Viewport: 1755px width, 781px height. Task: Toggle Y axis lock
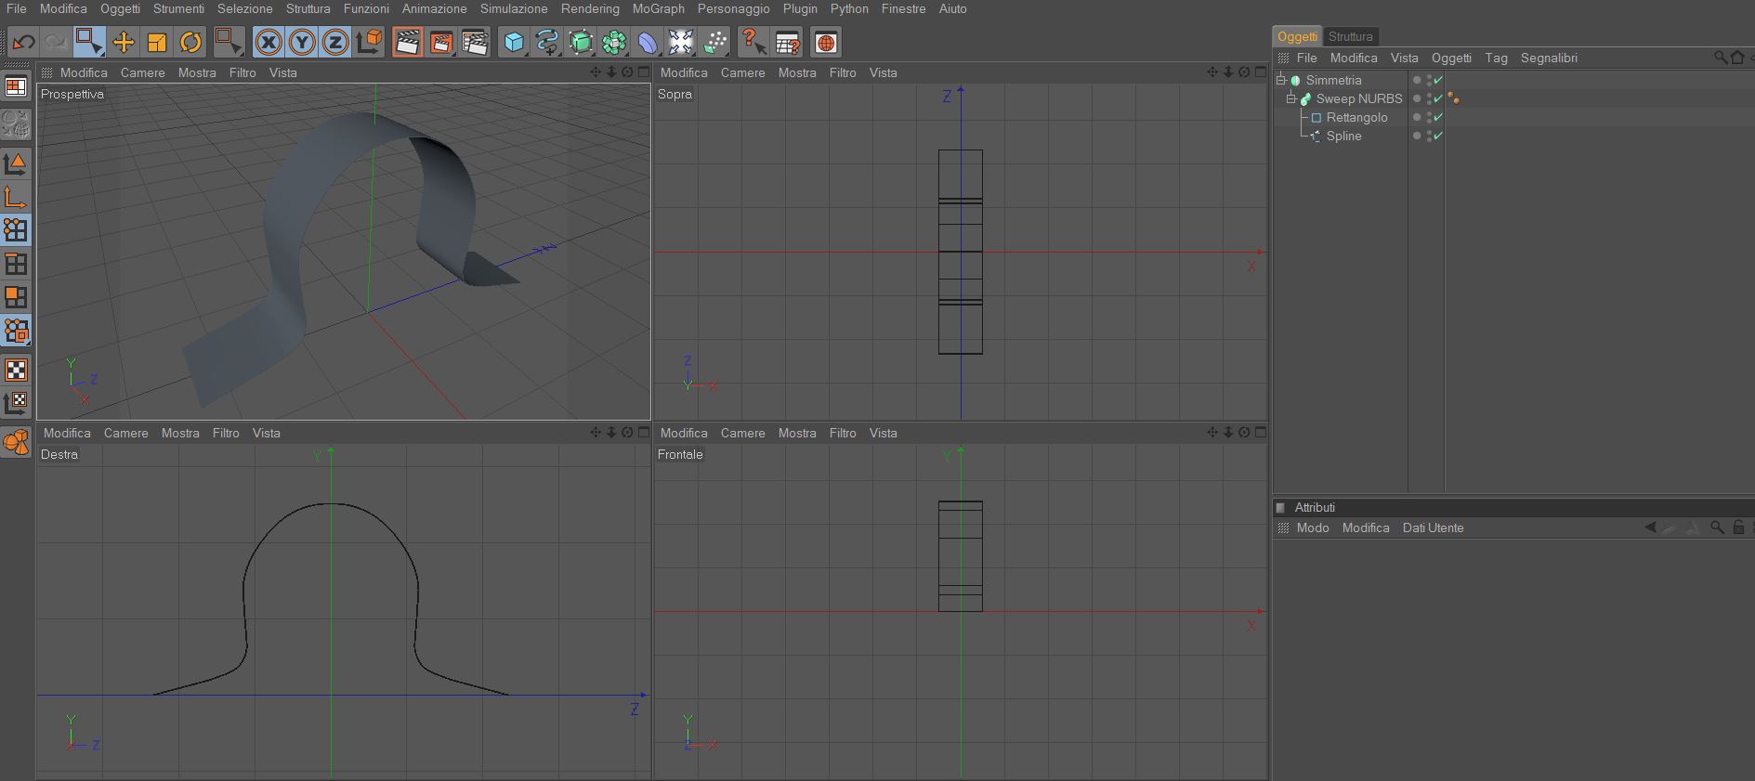pyautogui.click(x=302, y=42)
